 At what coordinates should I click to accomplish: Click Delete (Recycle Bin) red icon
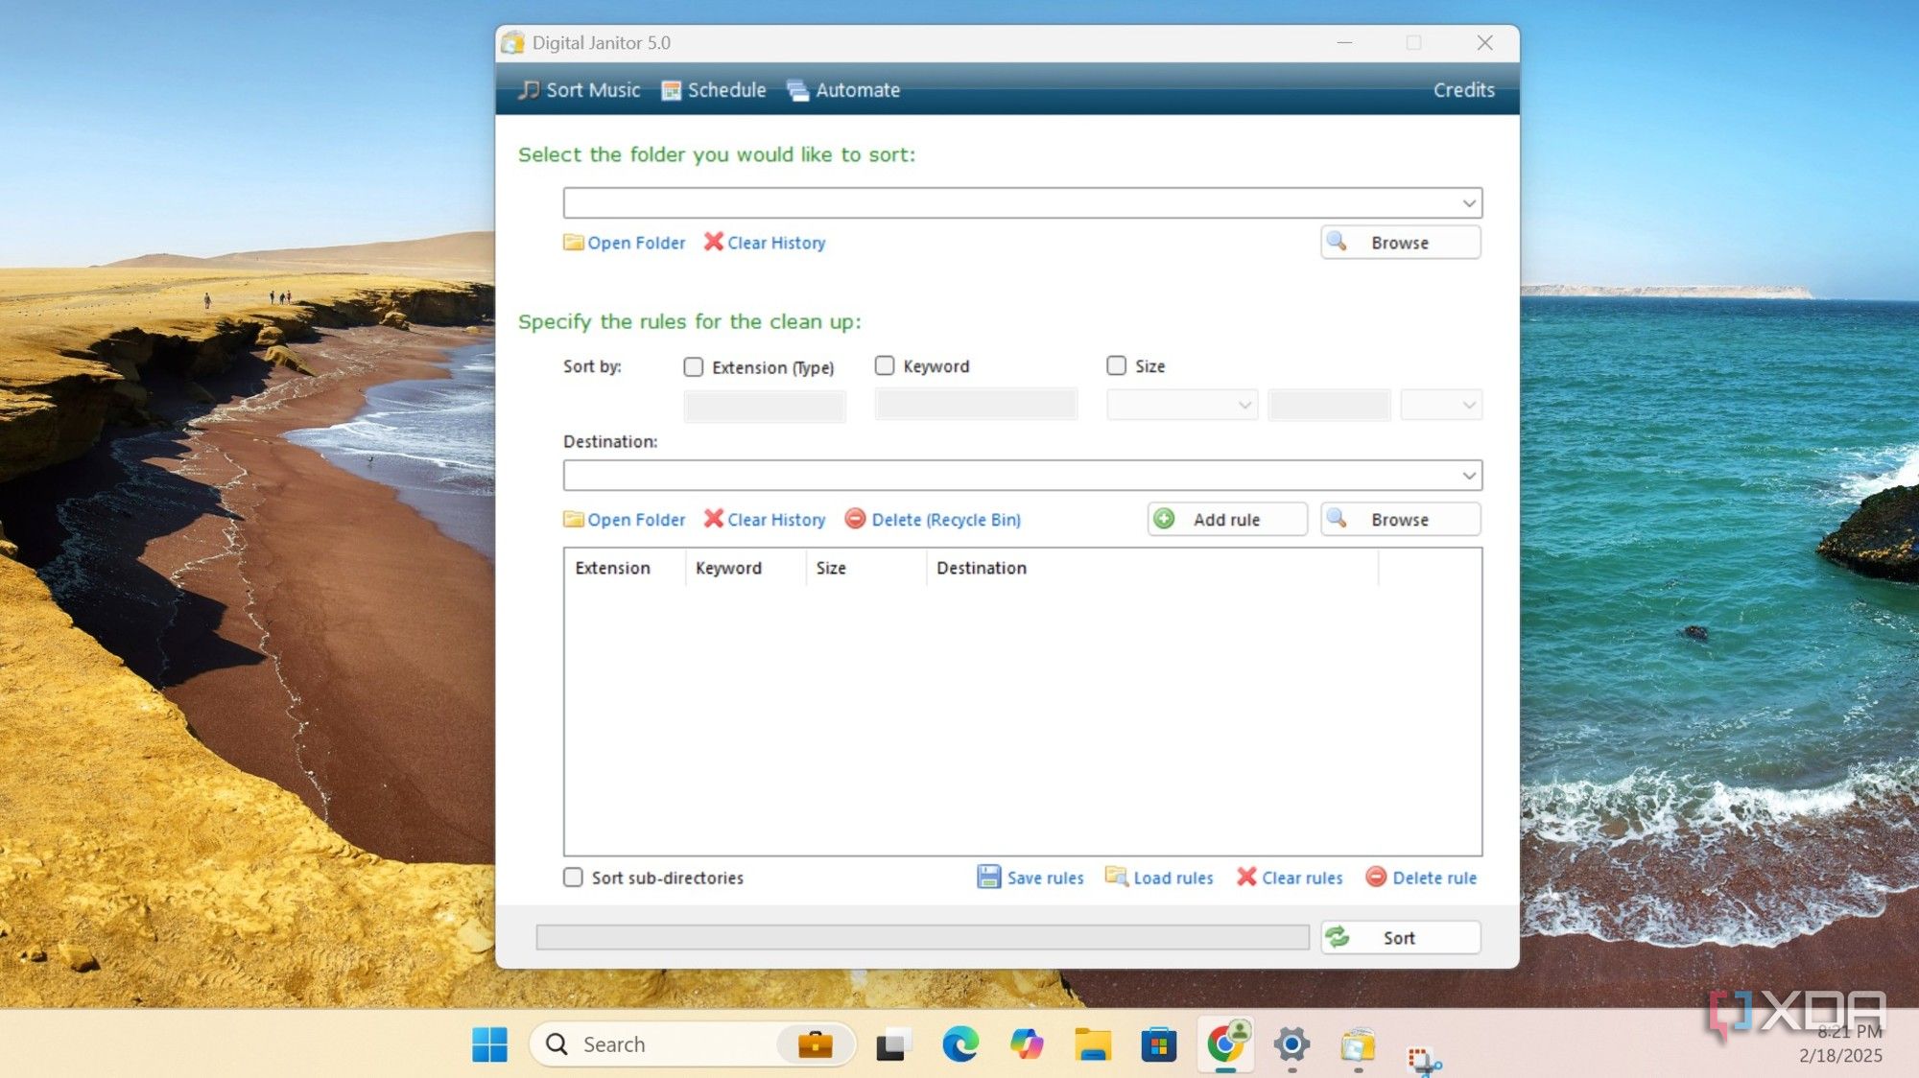(855, 519)
